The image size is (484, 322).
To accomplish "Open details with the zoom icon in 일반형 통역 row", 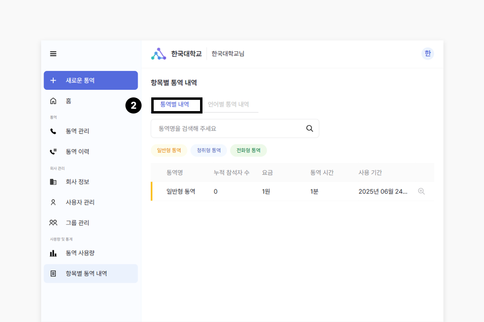I will point(421,192).
